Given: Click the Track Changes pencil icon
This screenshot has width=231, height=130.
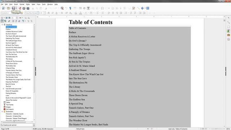Looking at the screenshot, I should [x=134, y=8].
